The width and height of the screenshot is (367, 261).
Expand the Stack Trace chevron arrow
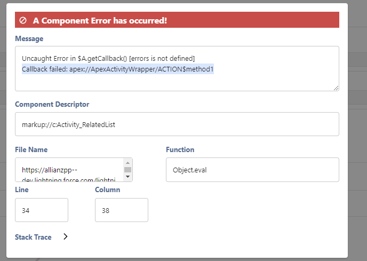(66, 237)
